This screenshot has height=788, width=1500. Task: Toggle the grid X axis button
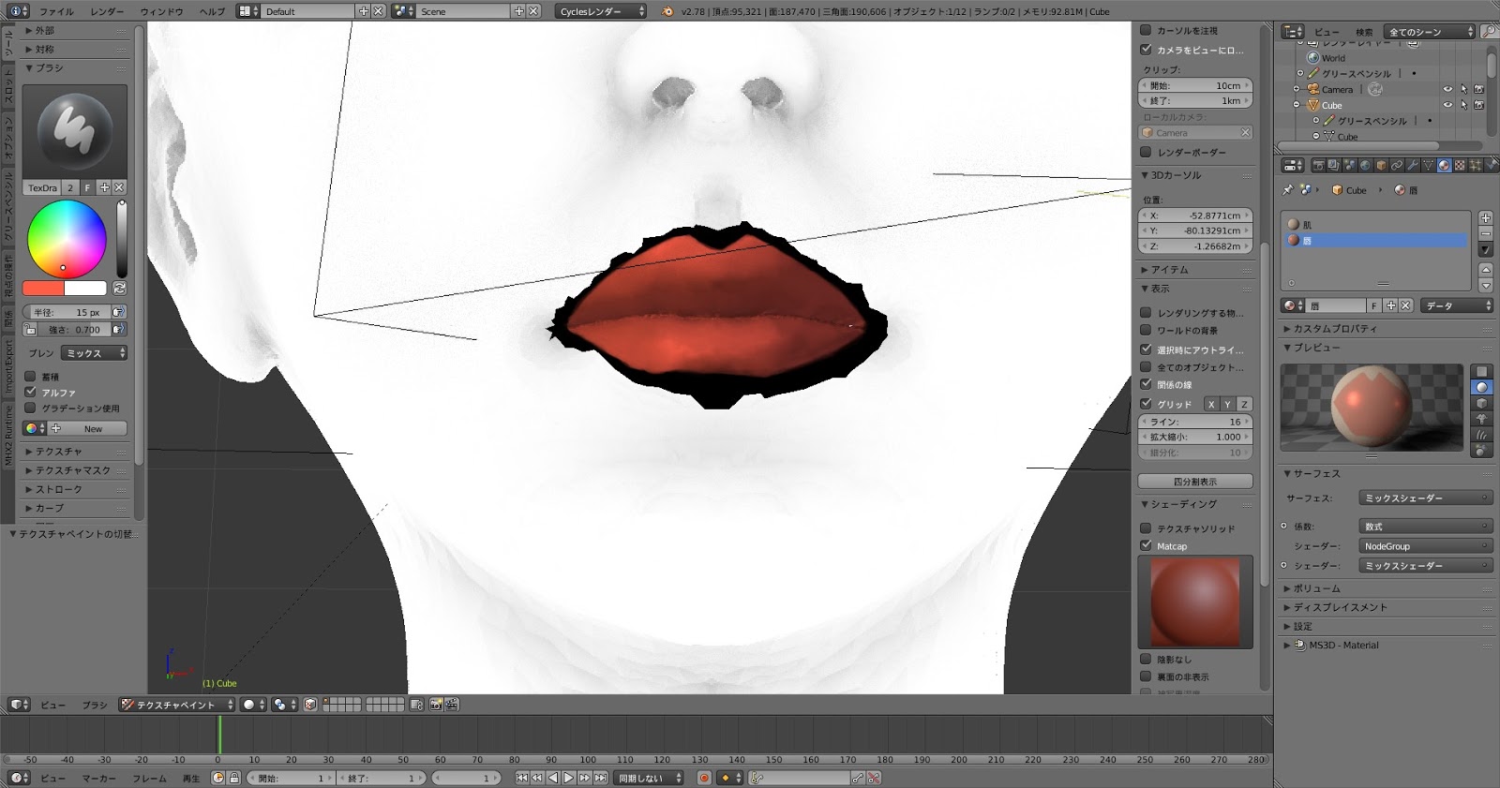click(x=1211, y=404)
